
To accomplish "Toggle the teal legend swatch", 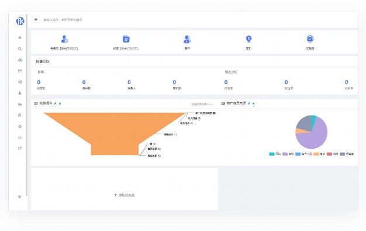I will pyautogui.click(x=272, y=154).
